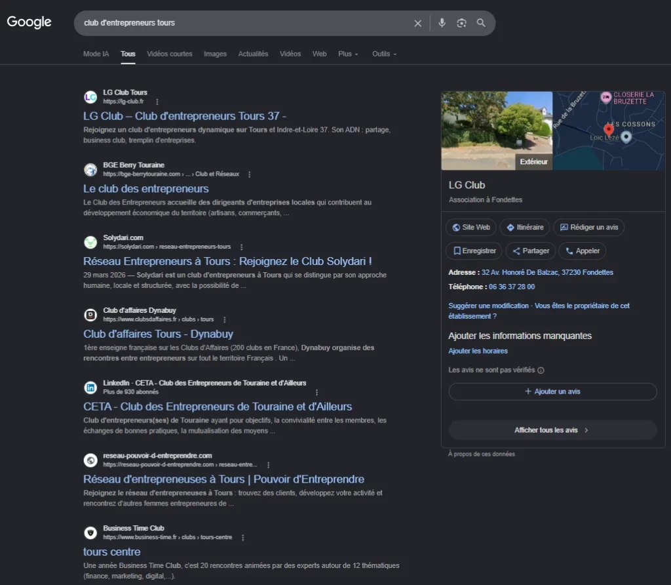This screenshot has height=585, width=671.
Task: Open 'CETA - Club des Entrepreneurs de Touraine' link
Action: pos(218,407)
